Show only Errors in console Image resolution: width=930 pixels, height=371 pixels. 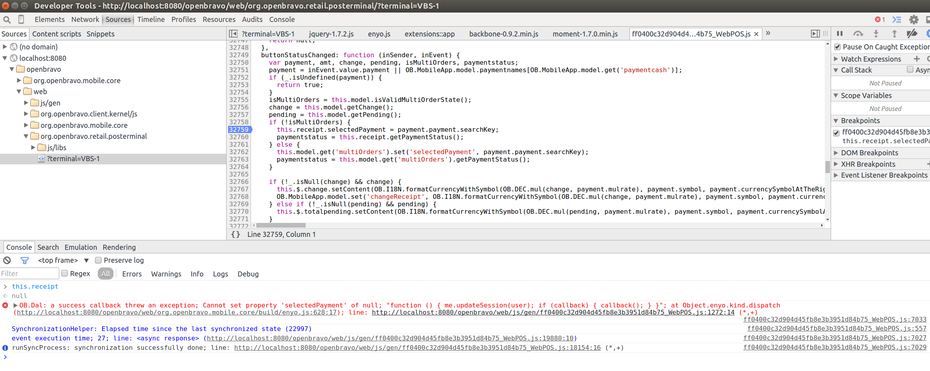point(132,274)
